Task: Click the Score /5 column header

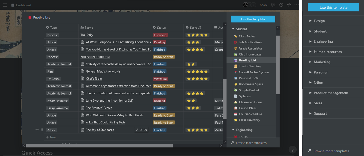Action: 198,28
